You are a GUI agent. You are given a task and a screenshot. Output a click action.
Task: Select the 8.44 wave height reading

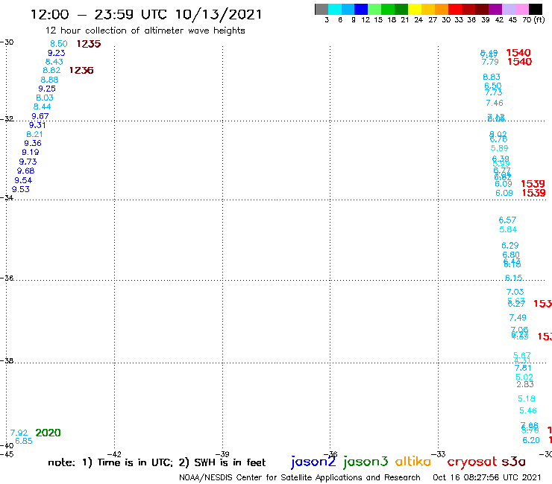[43, 106]
